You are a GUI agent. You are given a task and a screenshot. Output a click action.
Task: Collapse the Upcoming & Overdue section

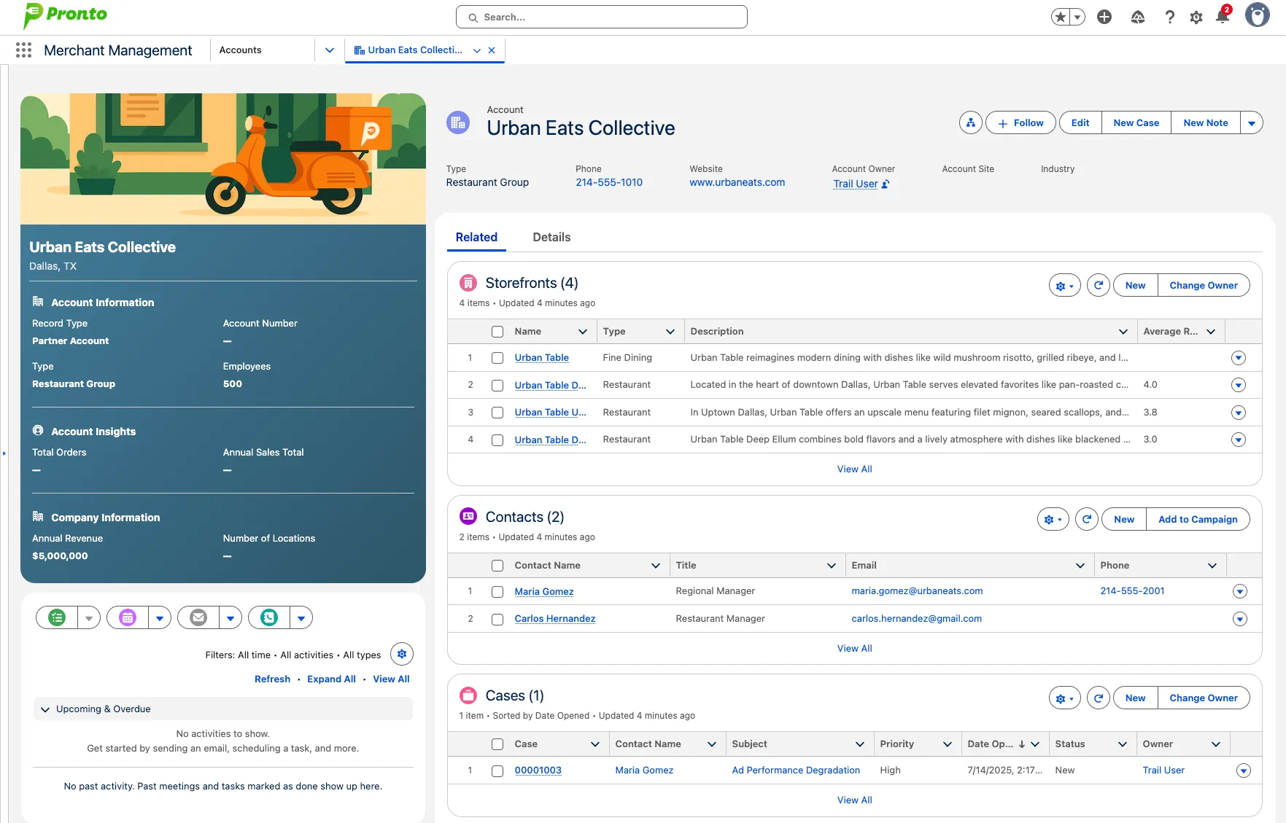point(45,709)
